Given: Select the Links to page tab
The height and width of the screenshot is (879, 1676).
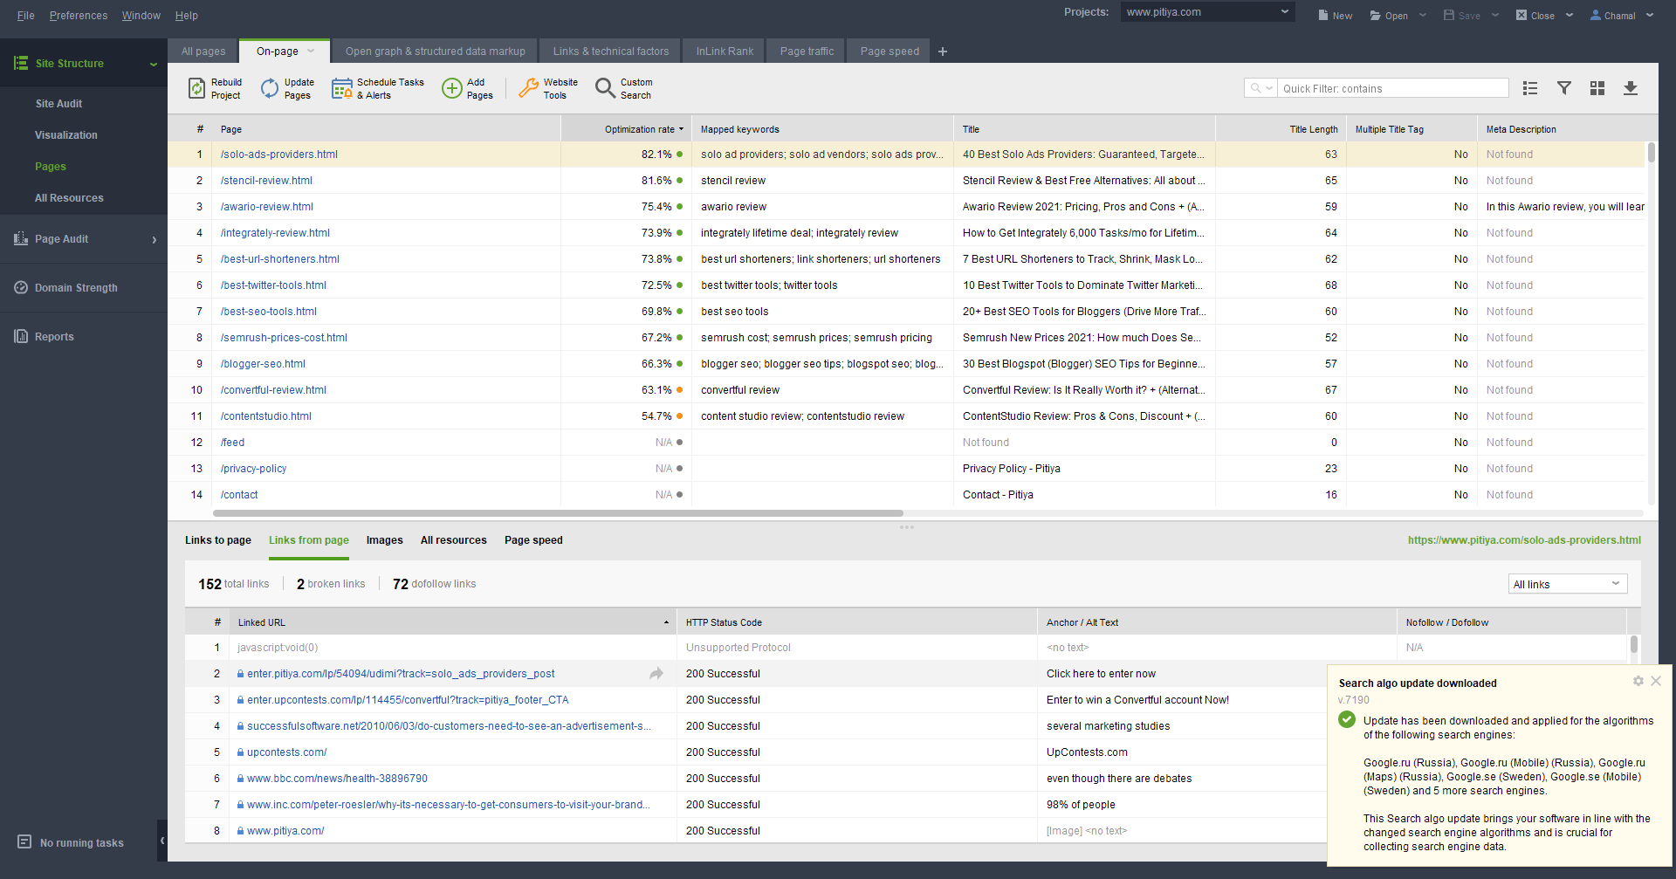Looking at the screenshot, I should (x=218, y=540).
